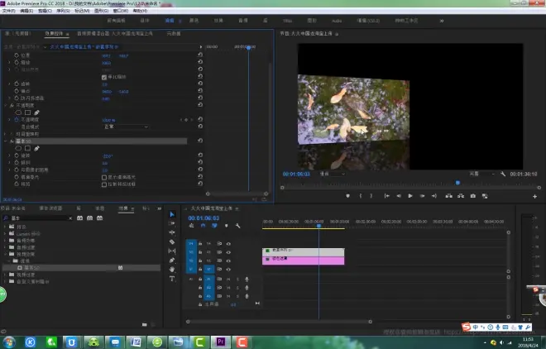This screenshot has height=349, width=546.
Task: Hide track V3 with its eye icon
Action: tap(228, 252)
